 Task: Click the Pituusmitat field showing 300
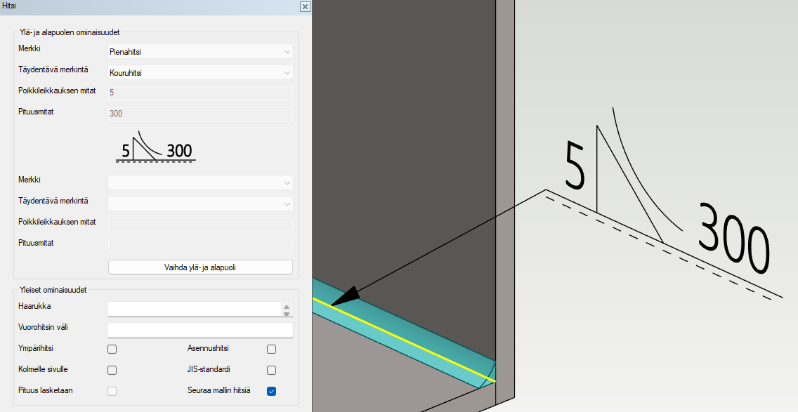pos(199,114)
